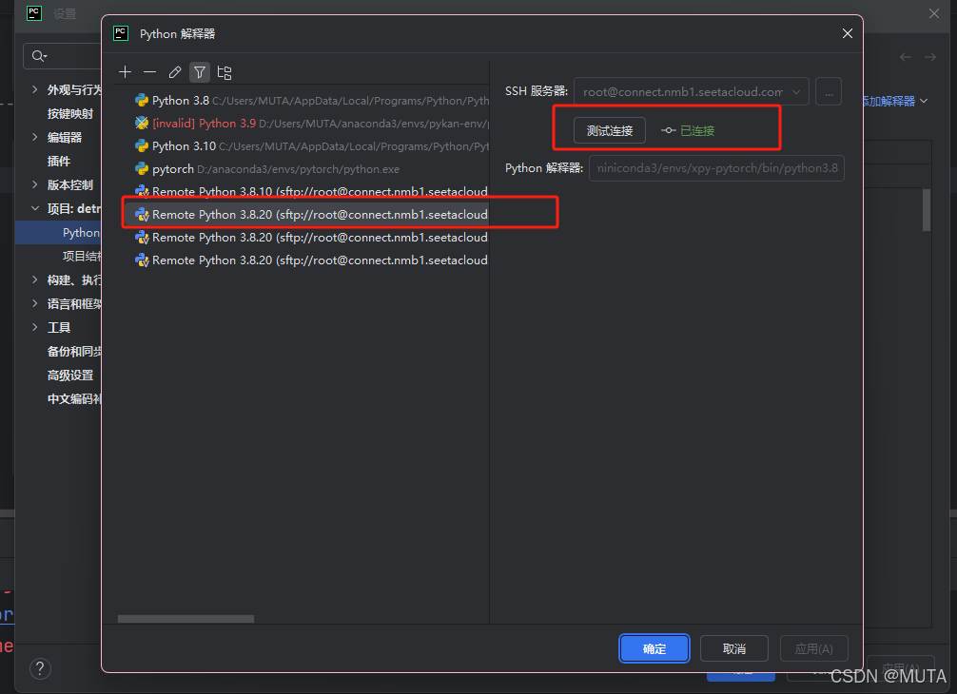Select Python 3.10 interpreter row
Screen dimensions: 957x694
(x=303, y=145)
